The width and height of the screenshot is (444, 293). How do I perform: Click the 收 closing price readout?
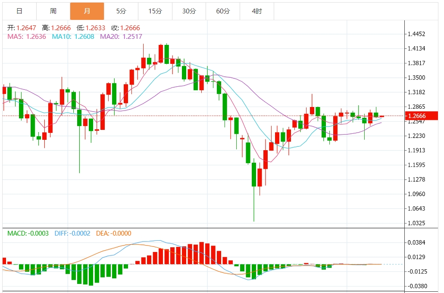[x=126, y=28]
